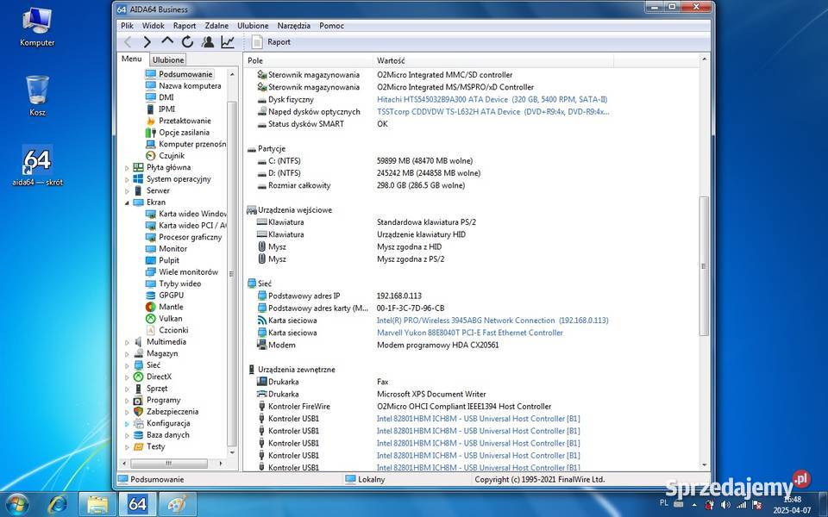Expand the Multimedia tree node

128,342
